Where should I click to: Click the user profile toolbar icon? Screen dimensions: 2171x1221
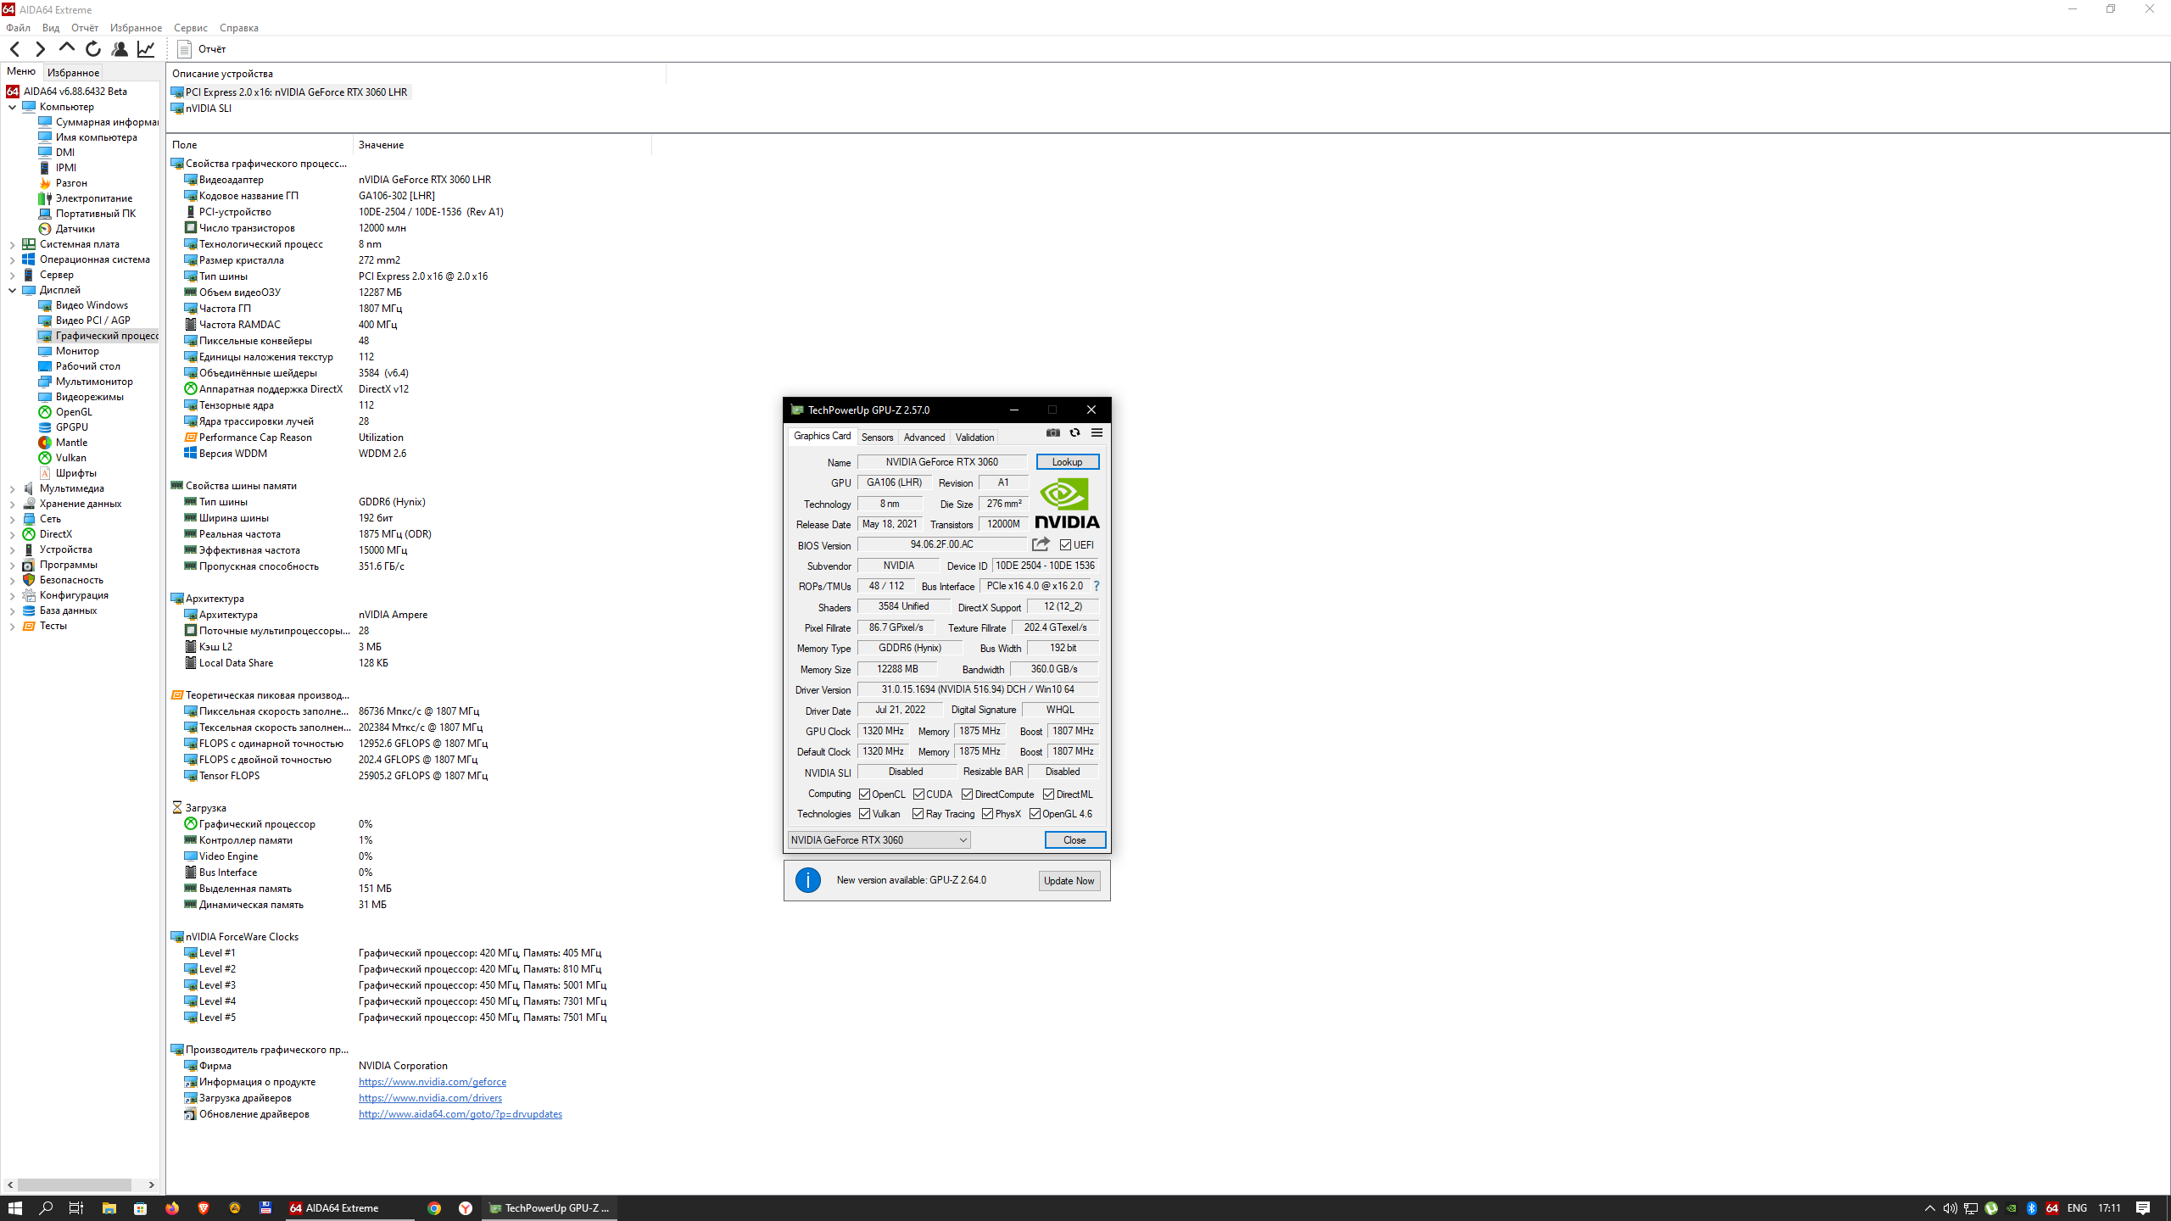[120, 49]
